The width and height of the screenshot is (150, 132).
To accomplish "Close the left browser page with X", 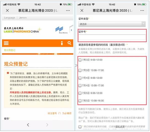I will coord(7,10).
